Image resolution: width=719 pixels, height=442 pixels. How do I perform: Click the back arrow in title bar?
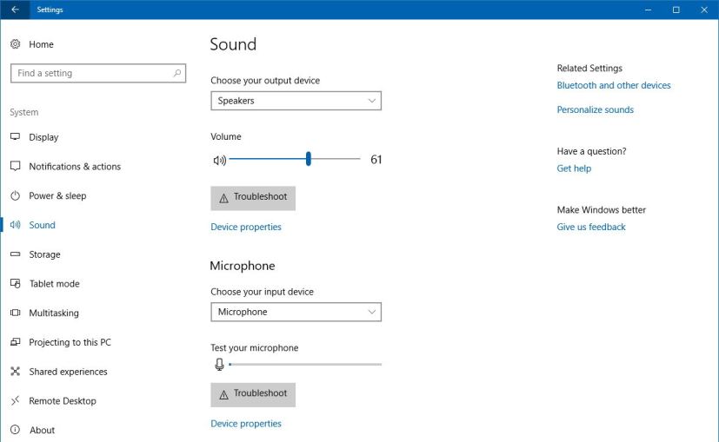click(15, 10)
